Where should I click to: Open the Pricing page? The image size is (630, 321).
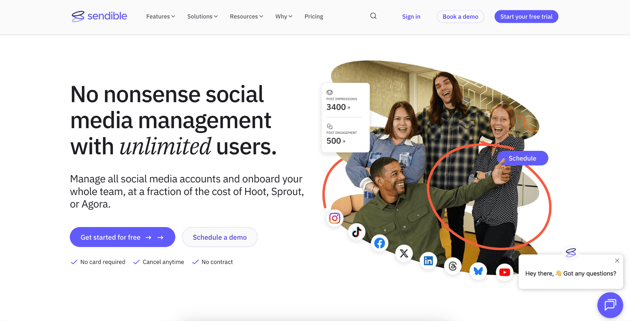(x=314, y=16)
